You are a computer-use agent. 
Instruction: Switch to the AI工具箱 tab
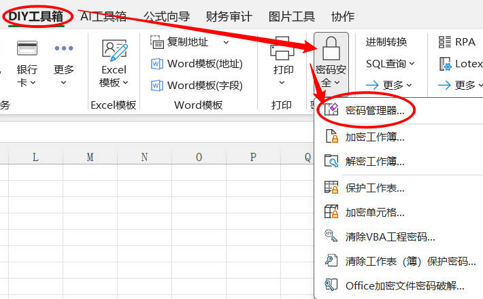(103, 16)
